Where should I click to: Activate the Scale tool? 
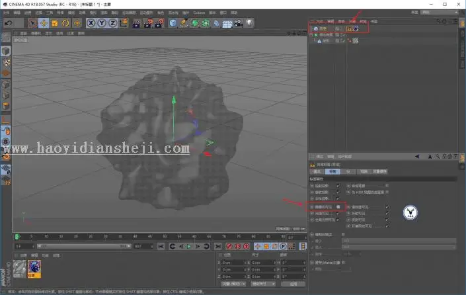[55, 23]
